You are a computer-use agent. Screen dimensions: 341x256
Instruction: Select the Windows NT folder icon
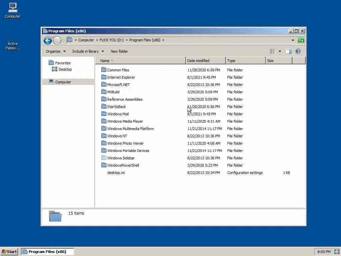[104, 136]
